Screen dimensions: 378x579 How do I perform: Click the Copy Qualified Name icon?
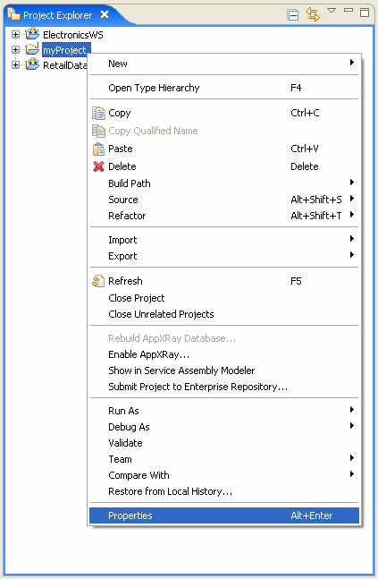[98, 131]
